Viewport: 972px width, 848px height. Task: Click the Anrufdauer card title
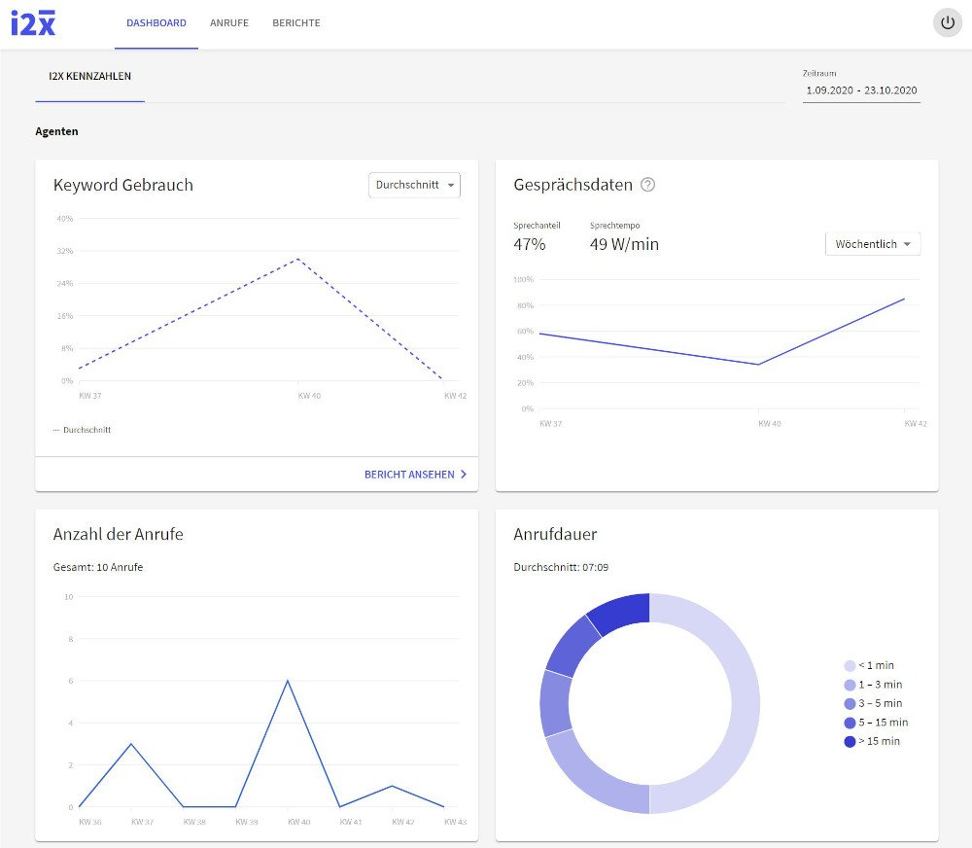(555, 534)
